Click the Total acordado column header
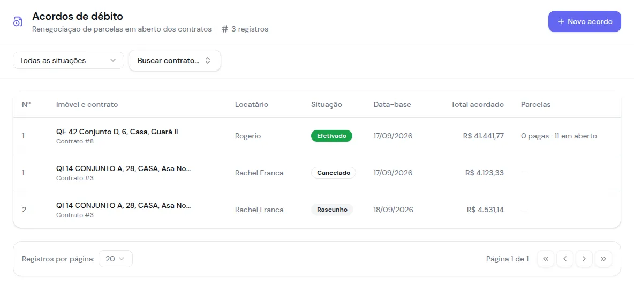 (x=478, y=104)
